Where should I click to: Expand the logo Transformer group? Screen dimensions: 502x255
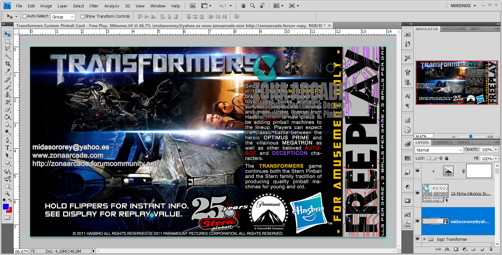click(425, 239)
